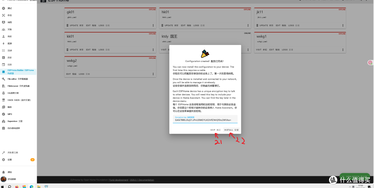Click the orange settings badge 30

[x=33, y=160]
